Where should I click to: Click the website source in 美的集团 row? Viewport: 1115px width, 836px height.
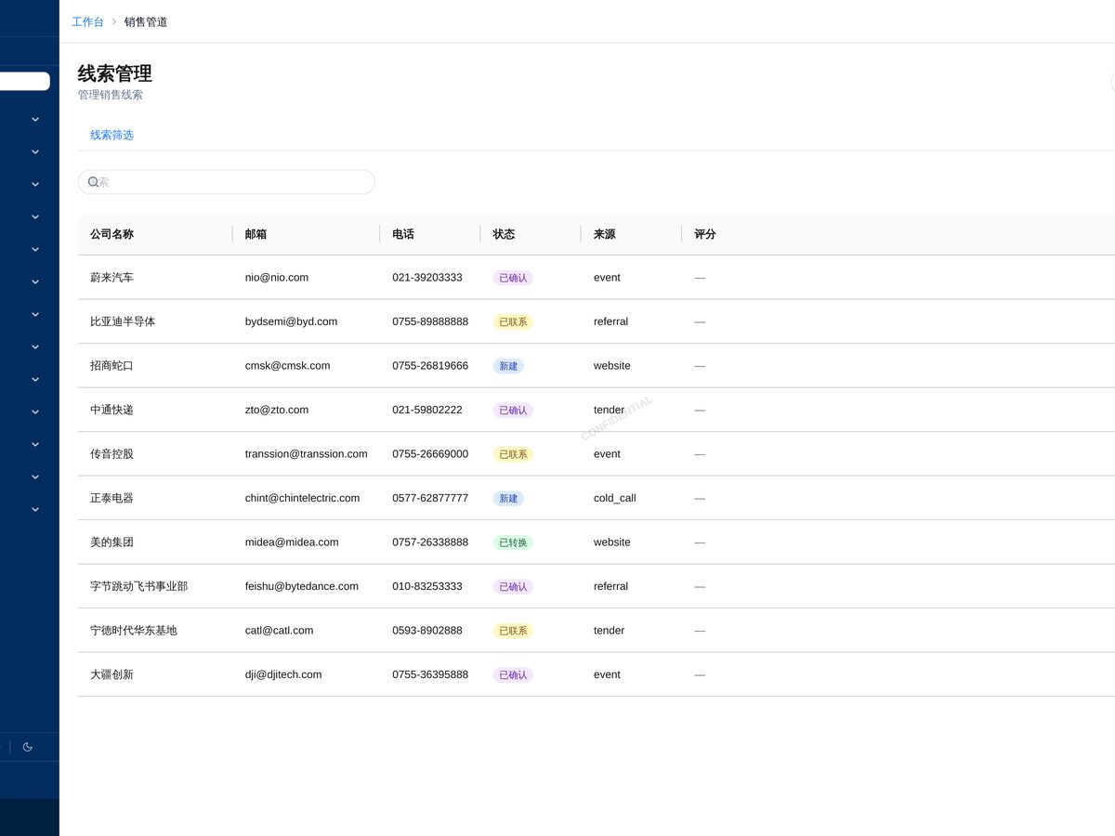612,542
